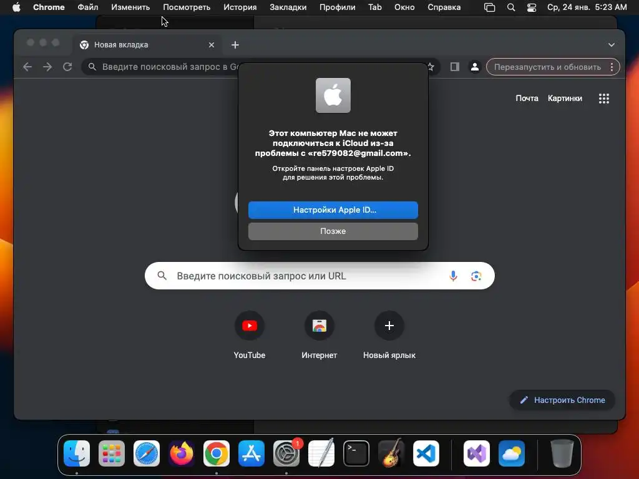Open the Weather app in Dock

(512, 453)
